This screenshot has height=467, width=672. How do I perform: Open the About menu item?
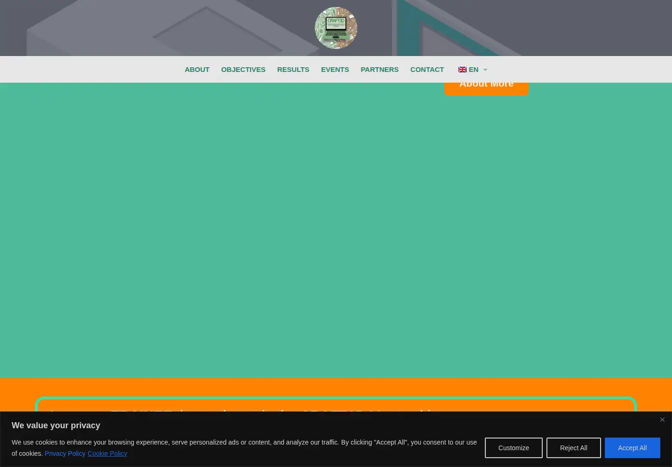tap(197, 70)
